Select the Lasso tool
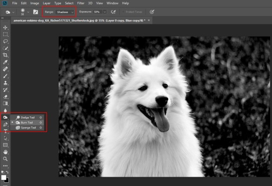This screenshot has height=186, width=272. click(6, 41)
